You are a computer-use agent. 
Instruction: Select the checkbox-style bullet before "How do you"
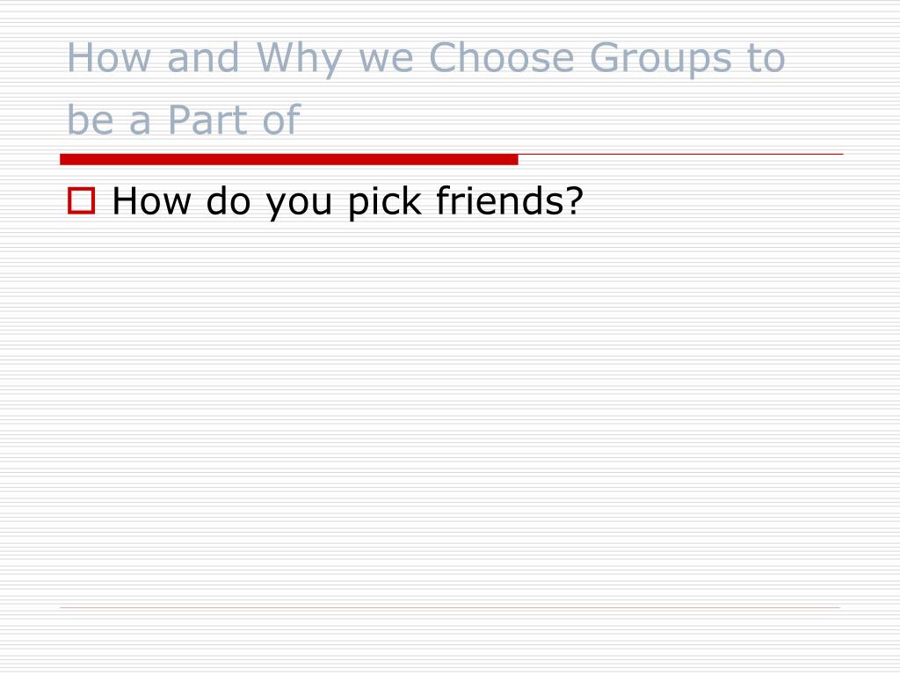[x=81, y=201]
